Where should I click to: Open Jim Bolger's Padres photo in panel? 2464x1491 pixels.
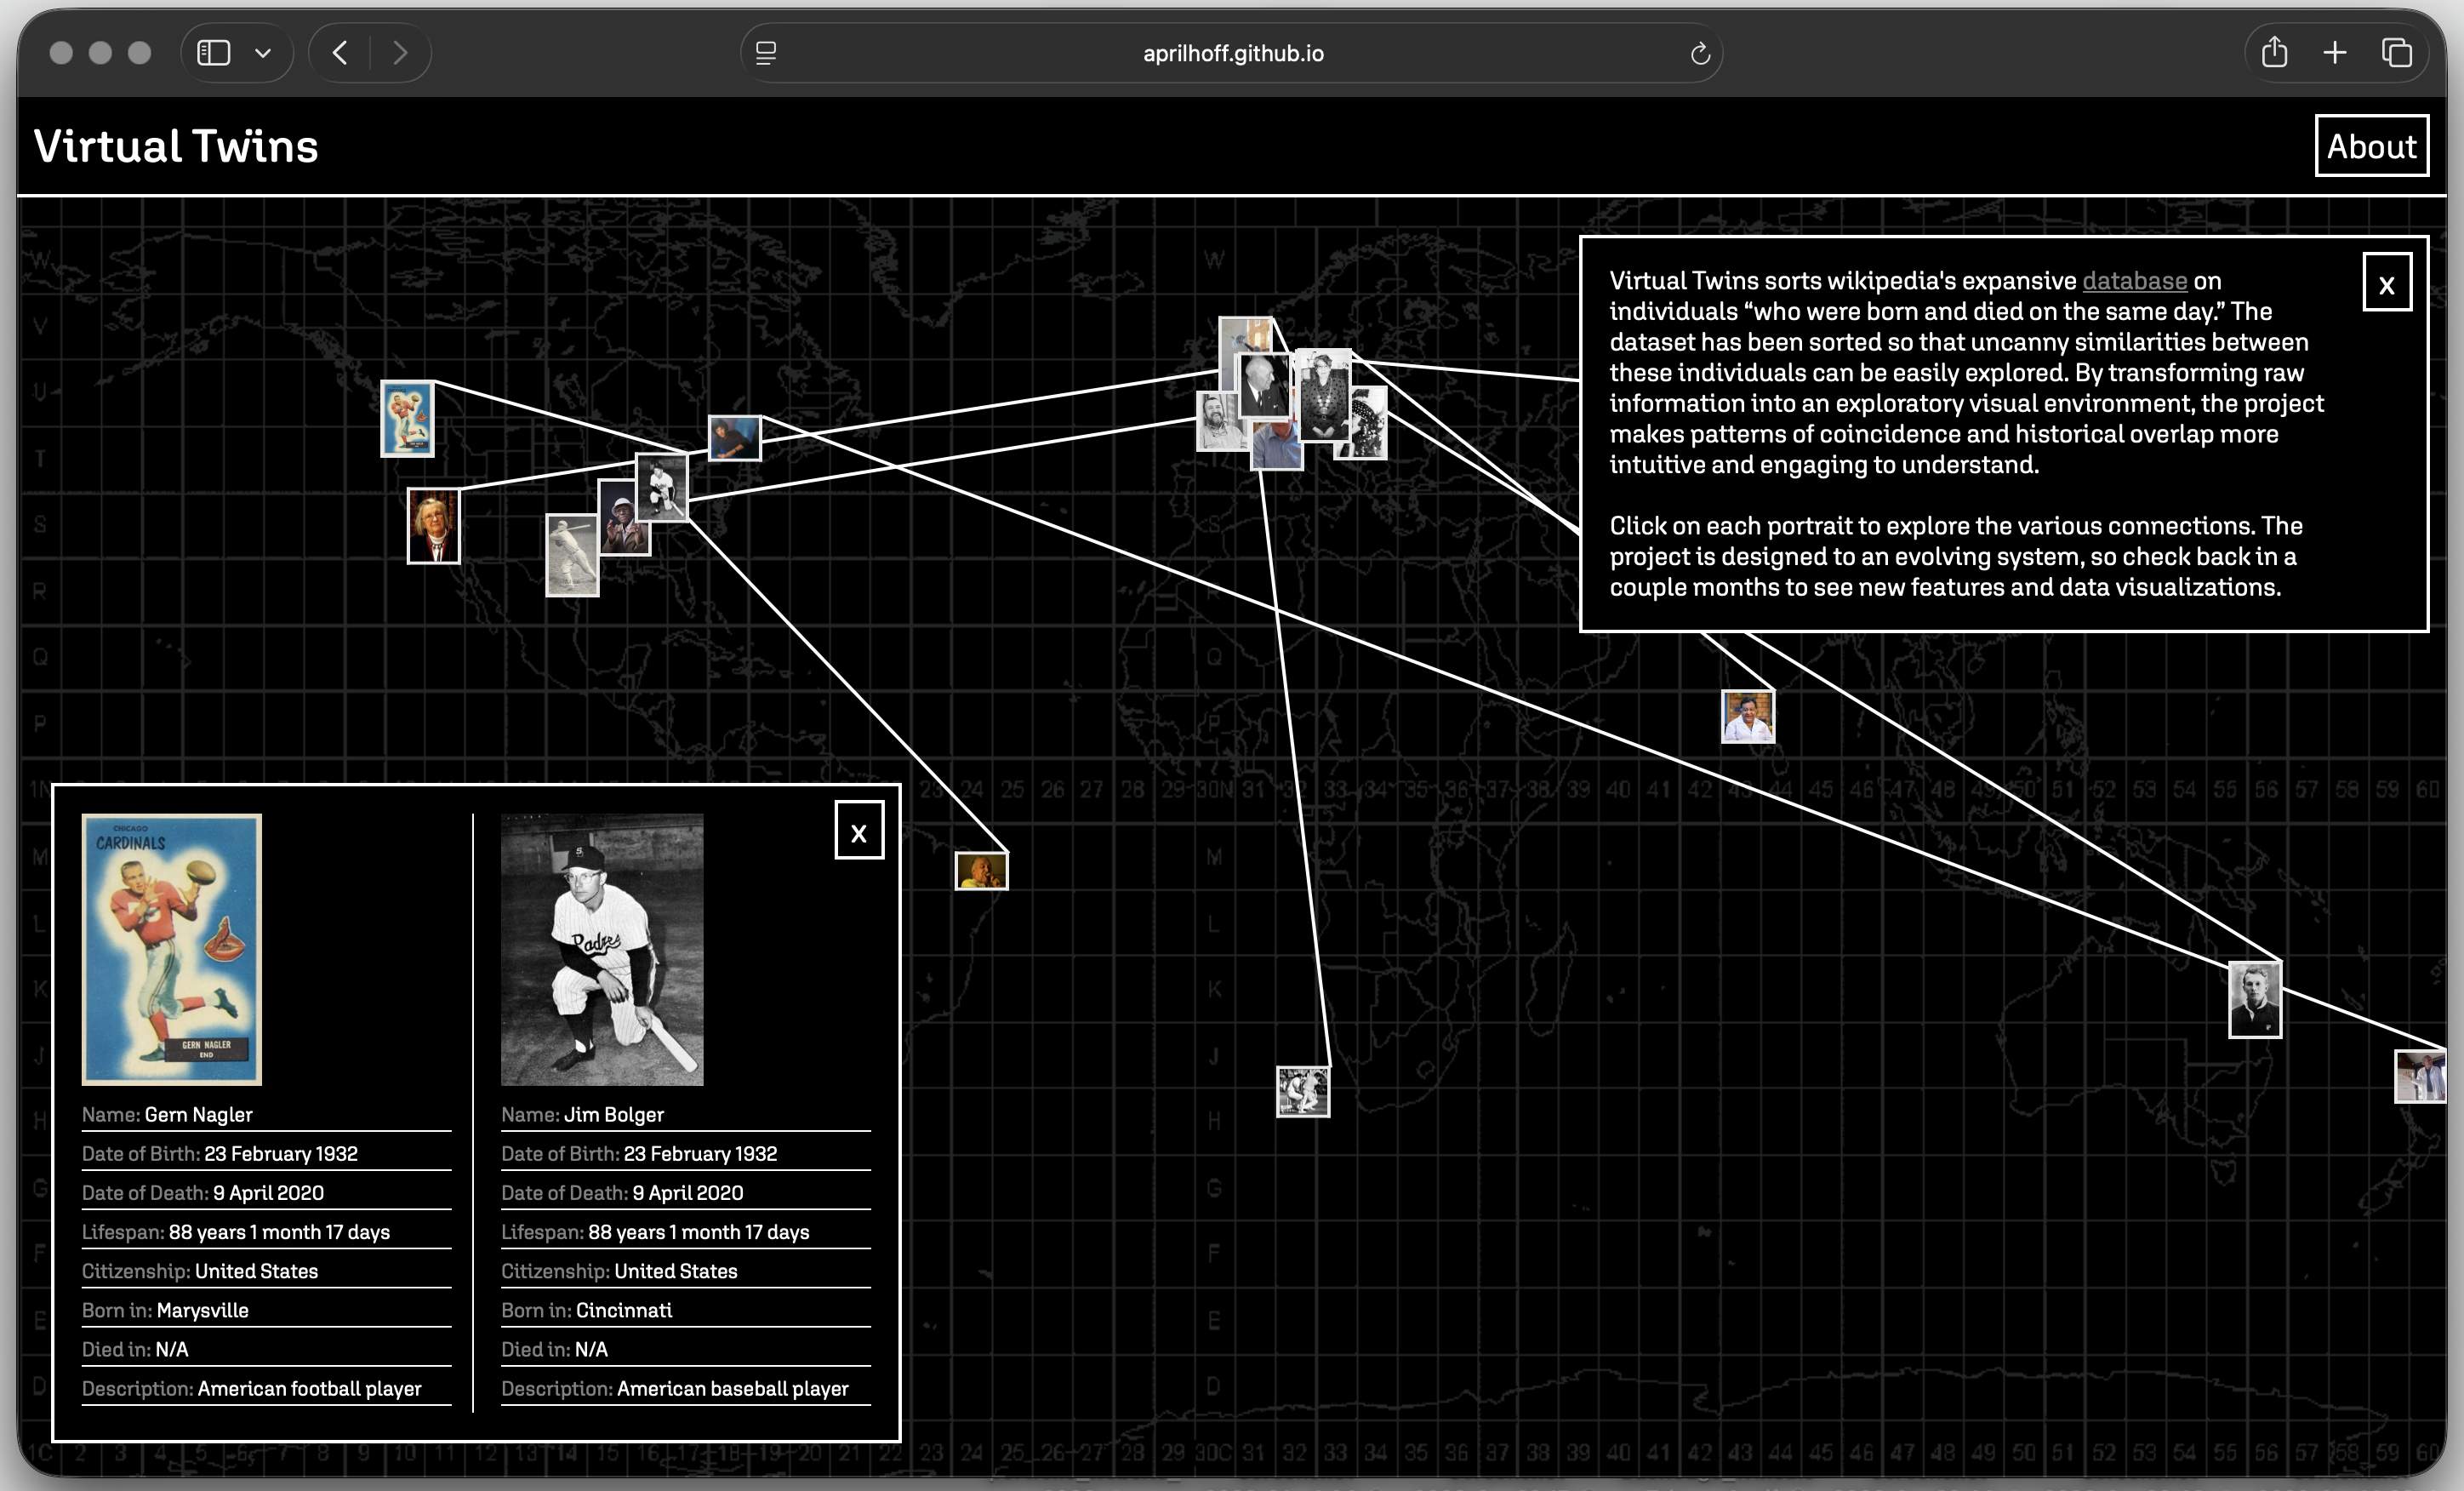click(601, 949)
